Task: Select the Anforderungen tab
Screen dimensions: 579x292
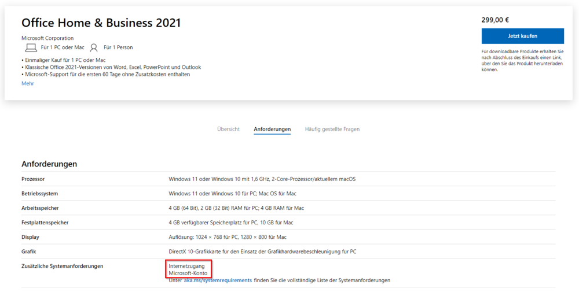Action: tap(272, 129)
